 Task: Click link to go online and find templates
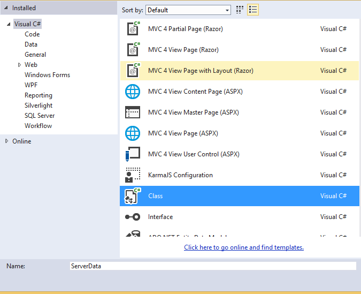pyautogui.click(x=244, y=247)
